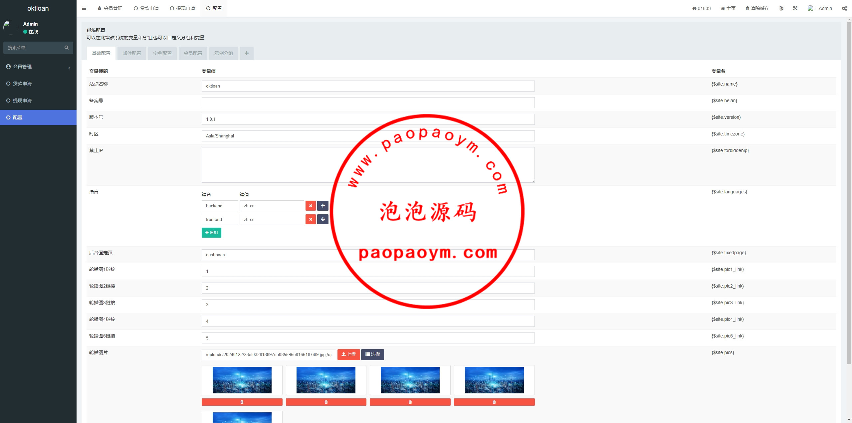Viewport: 852px width, 423px height.
Task: Click the {$site.timezone} variable name text
Action: pyautogui.click(x=728, y=134)
